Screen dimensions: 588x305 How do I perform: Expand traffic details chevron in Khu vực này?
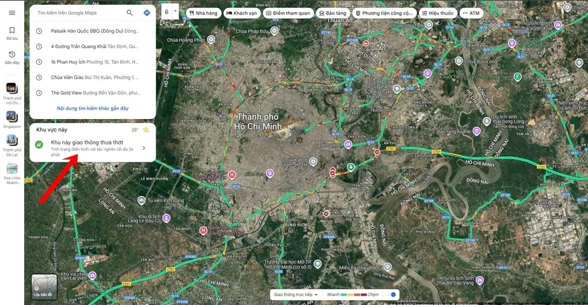tap(144, 148)
